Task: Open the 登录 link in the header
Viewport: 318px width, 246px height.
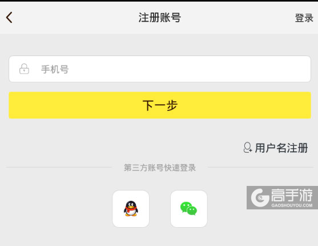Action: [x=304, y=18]
